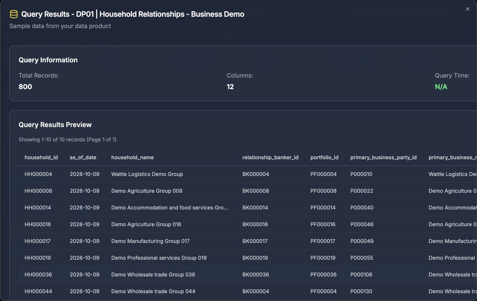Click the Total Records value 800

[25, 87]
